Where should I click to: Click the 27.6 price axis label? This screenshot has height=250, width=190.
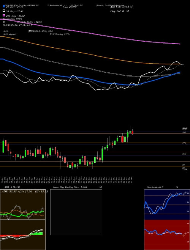pyautogui.click(x=184, y=143)
